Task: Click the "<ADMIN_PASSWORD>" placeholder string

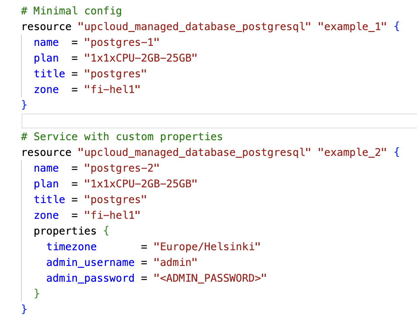Action: (210, 278)
